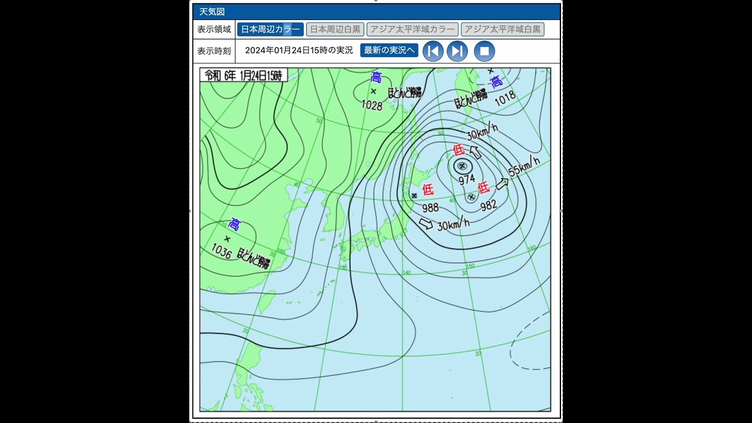Image resolution: width=752 pixels, height=423 pixels.
Task: Click the 1028 high pressure value
Action: point(372,106)
